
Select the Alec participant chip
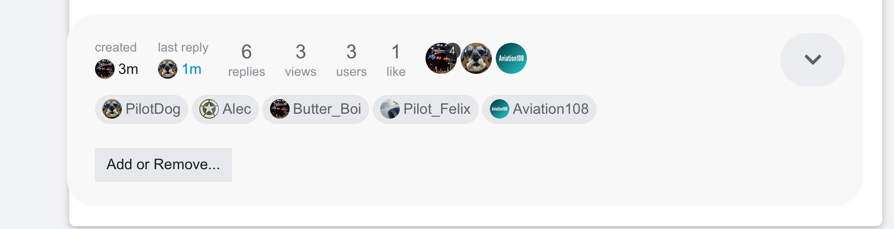225,109
